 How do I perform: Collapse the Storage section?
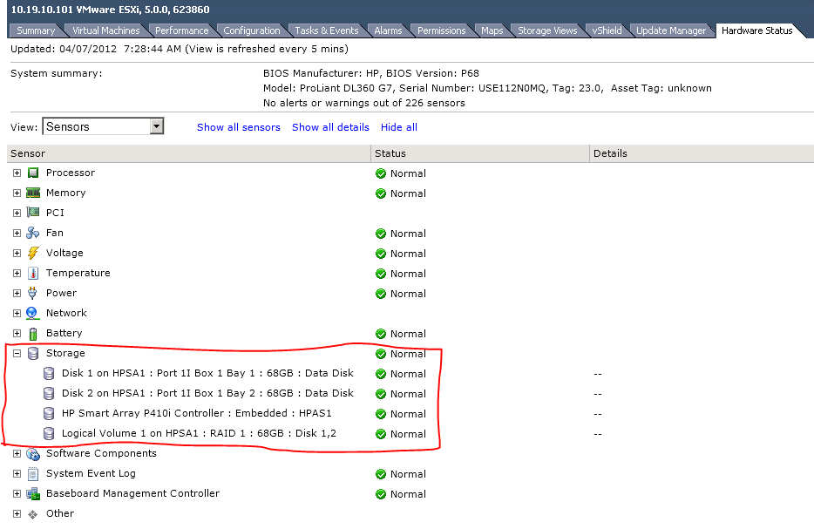(16, 353)
